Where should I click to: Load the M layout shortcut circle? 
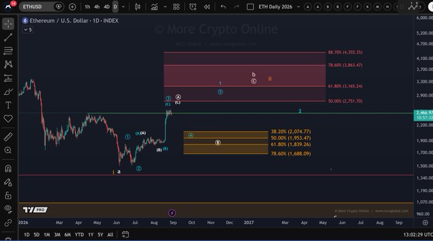click(x=378, y=6)
